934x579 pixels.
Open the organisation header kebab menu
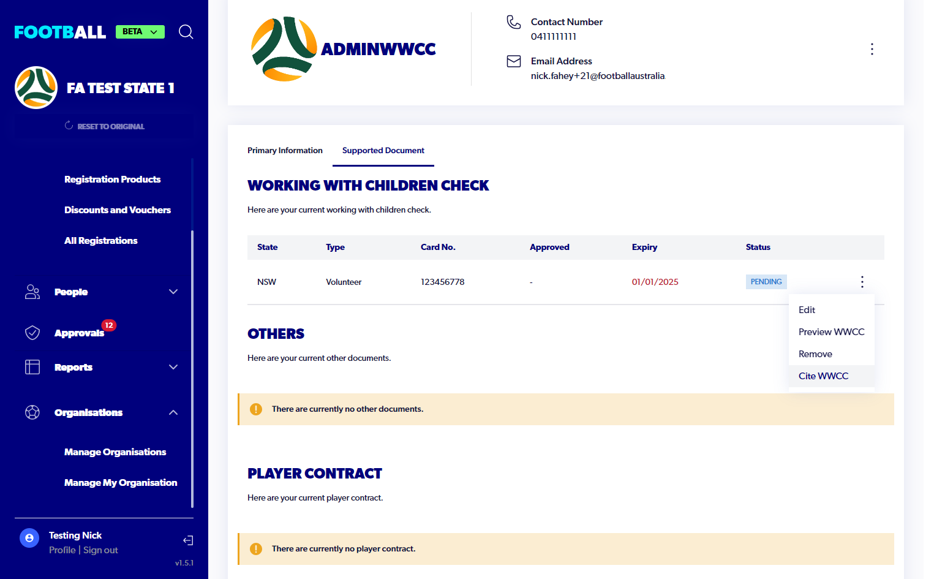tap(872, 49)
